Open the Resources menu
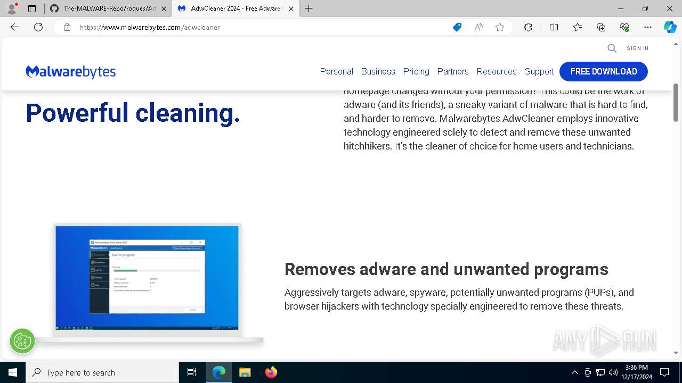The image size is (682, 383). coord(497,71)
